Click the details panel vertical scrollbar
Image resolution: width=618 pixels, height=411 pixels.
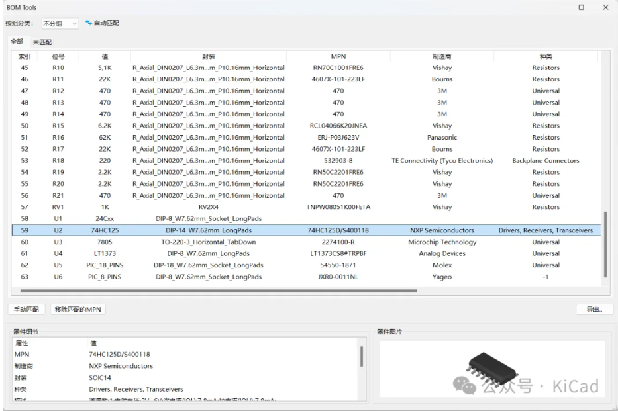[361, 357]
